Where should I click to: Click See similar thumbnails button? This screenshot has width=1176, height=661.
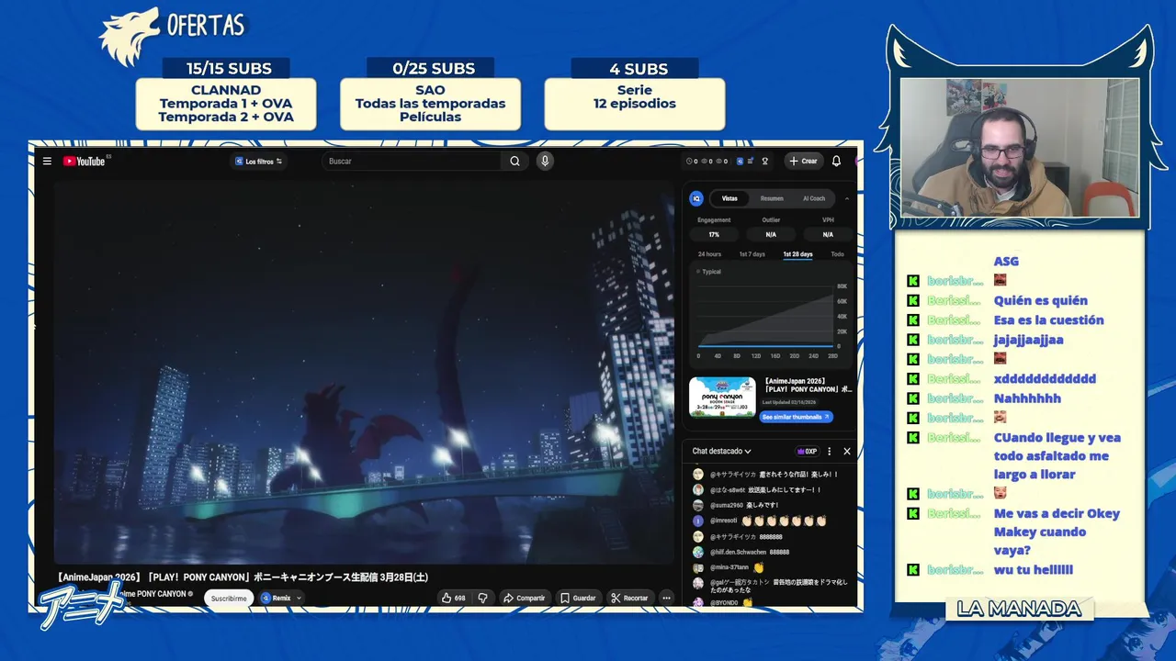(796, 417)
